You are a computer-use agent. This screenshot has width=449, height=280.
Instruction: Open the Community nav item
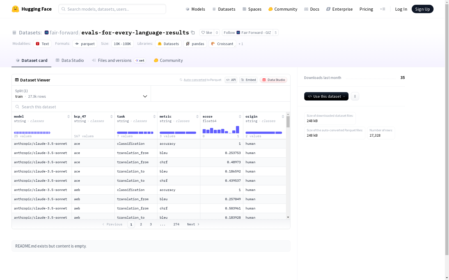[283, 9]
